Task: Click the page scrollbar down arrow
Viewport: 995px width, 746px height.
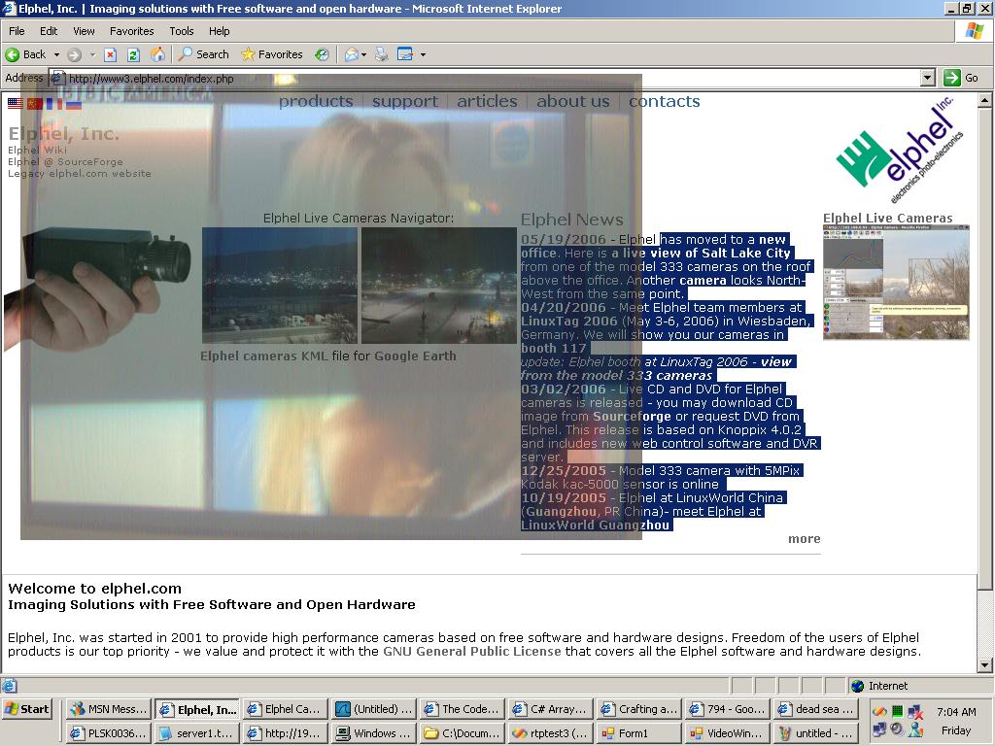Action: 985,665
